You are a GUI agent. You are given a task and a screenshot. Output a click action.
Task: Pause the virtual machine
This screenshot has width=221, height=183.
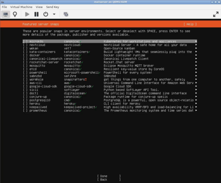click(x=37, y=14)
